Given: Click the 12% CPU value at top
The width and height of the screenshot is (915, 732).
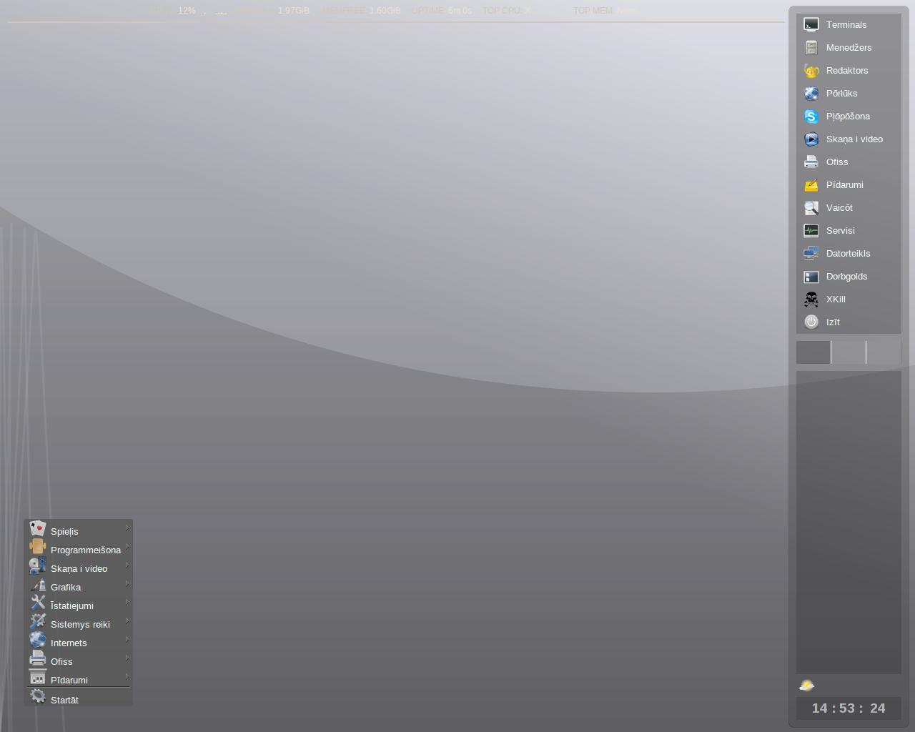Looking at the screenshot, I should click(187, 11).
